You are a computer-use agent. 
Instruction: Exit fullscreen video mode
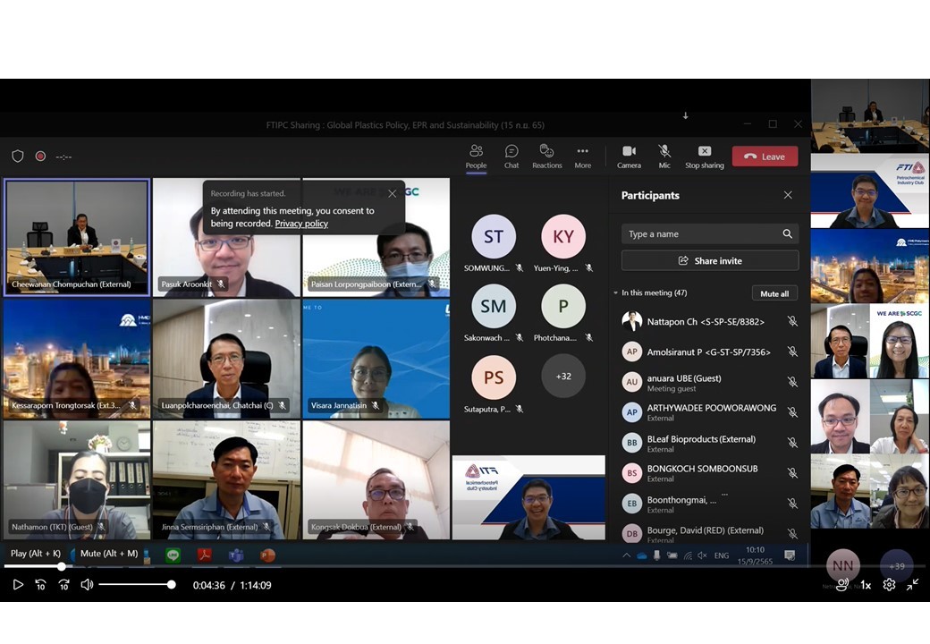[912, 585]
